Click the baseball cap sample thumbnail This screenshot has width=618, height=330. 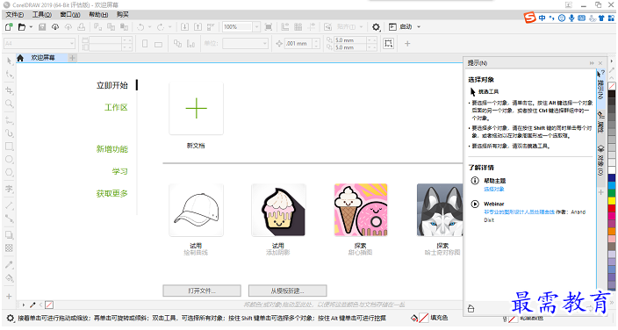click(197, 210)
